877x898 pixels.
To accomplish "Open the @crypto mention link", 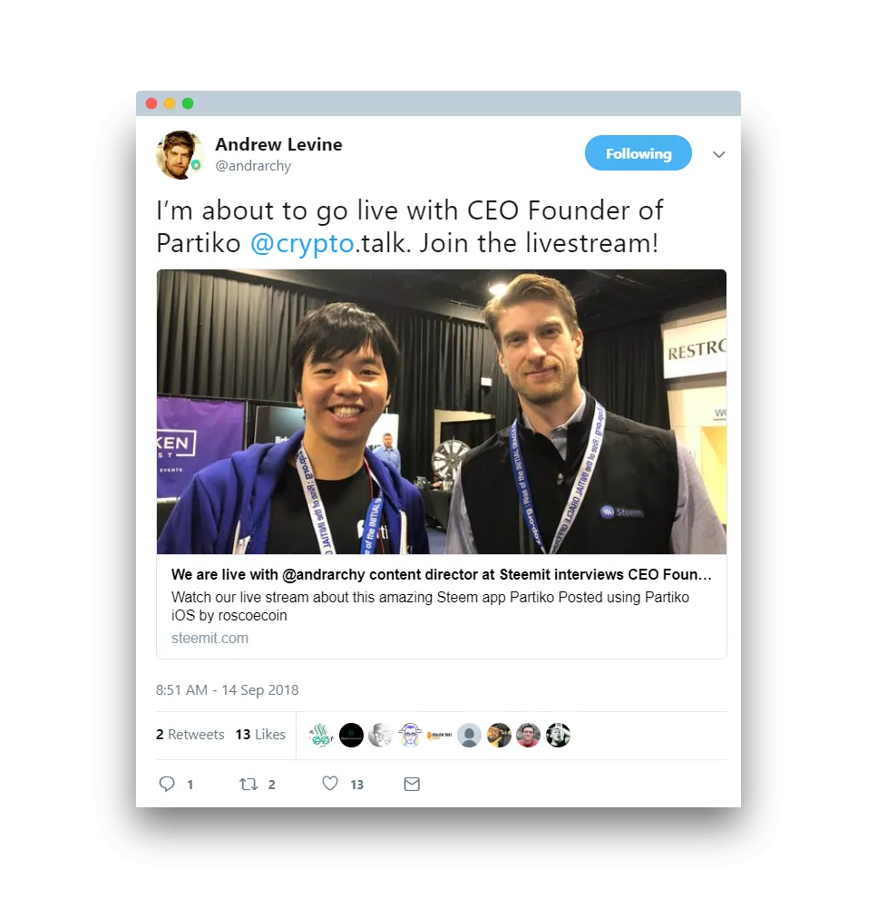I will (302, 243).
